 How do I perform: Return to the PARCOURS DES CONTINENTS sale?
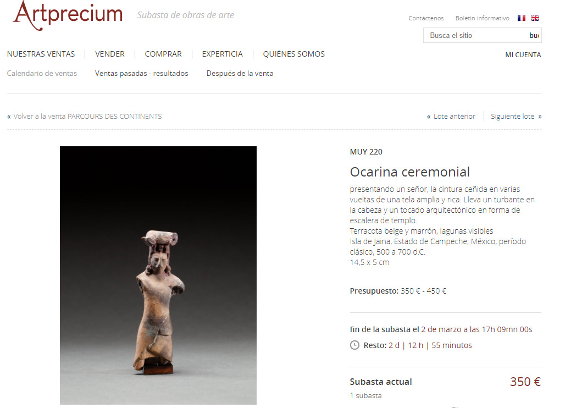84,117
